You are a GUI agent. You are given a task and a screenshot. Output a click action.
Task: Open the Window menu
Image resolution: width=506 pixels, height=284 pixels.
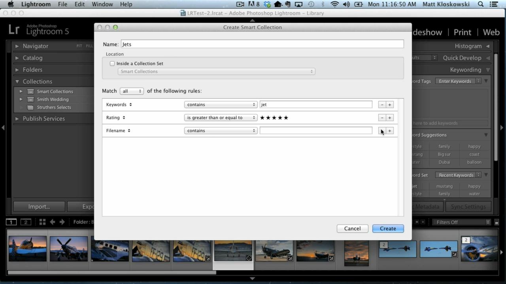[102, 4]
